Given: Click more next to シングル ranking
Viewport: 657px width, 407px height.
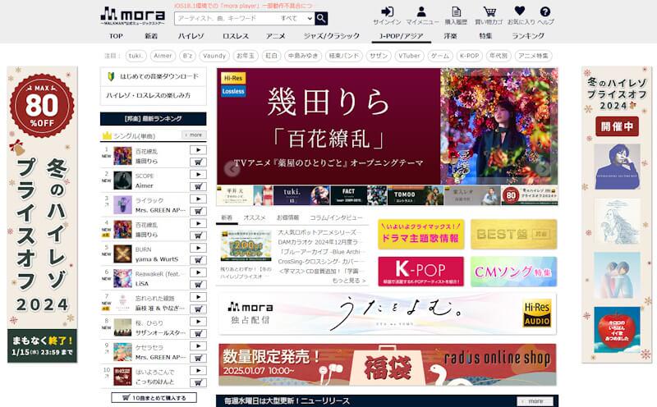Looking at the screenshot, I should click(194, 135).
